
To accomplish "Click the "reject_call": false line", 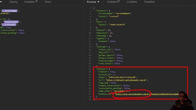I will (109, 50).
